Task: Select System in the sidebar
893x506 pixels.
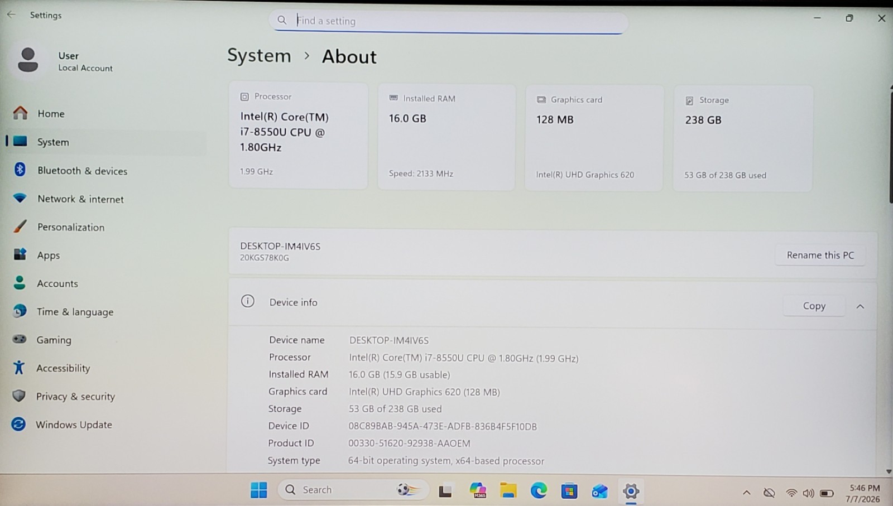Action: pyautogui.click(x=106, y=142)
